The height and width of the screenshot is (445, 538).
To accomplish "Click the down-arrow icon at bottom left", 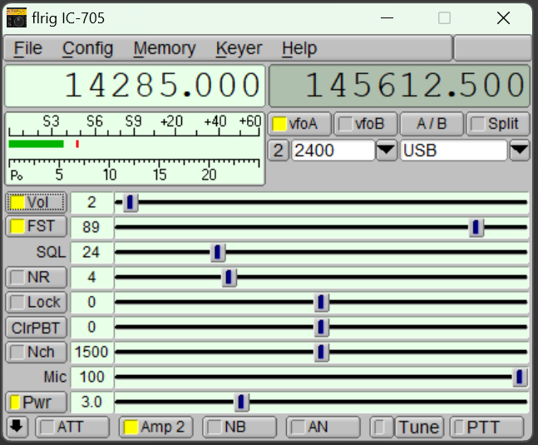I will point(17,427).
